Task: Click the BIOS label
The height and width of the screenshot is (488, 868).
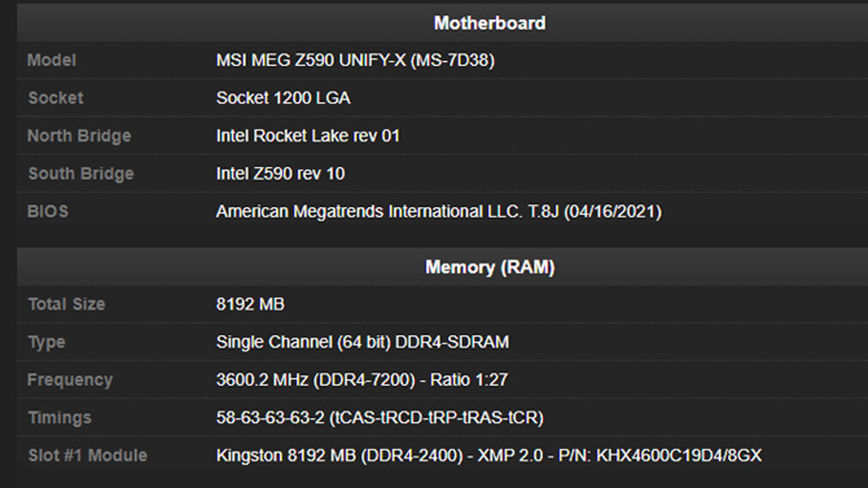Action: [x=48, y=211]
